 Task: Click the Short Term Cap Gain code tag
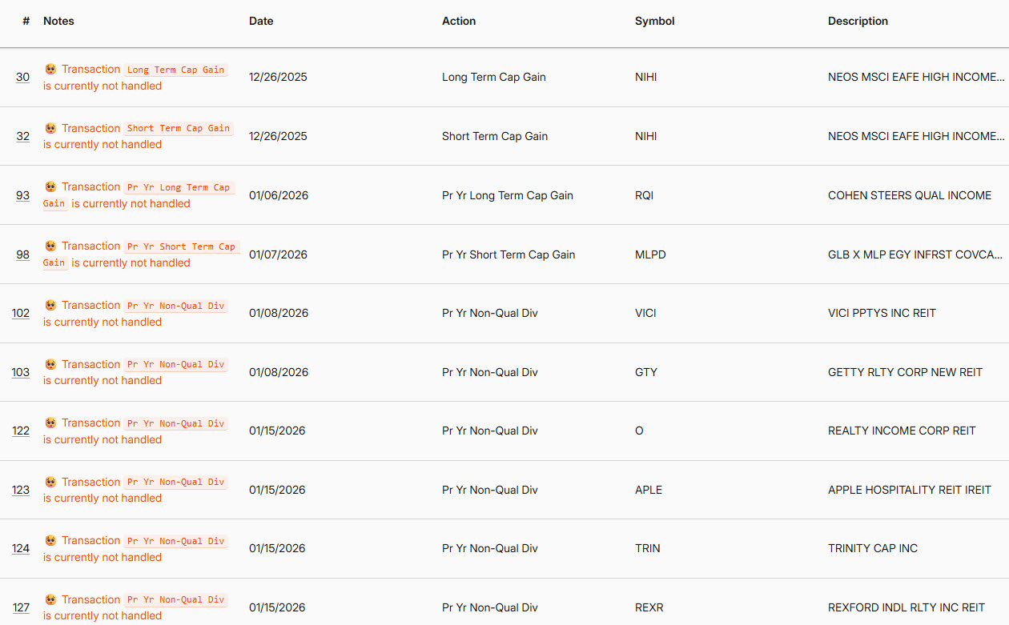pyautogui.click(x=179, y=128)
